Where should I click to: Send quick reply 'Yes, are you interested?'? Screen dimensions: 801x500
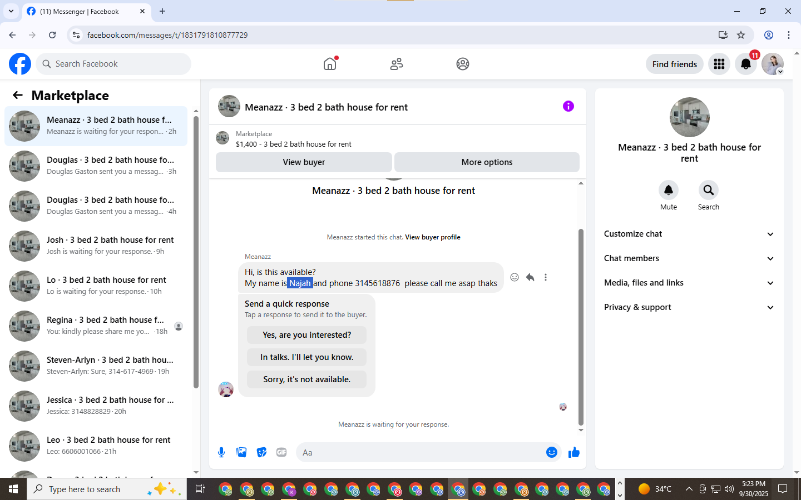(x=306, y=335)
